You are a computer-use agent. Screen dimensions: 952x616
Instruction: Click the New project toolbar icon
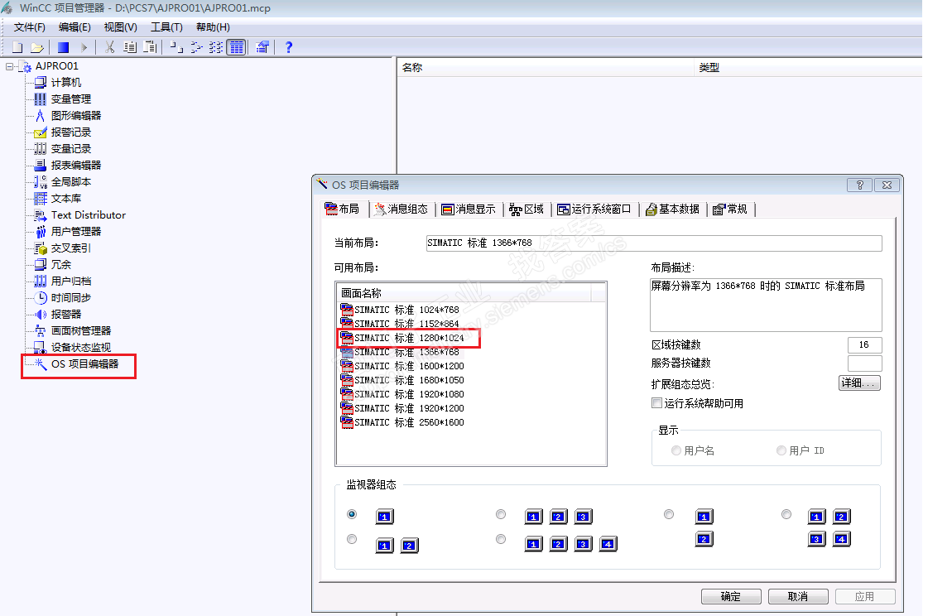[17, 47]
